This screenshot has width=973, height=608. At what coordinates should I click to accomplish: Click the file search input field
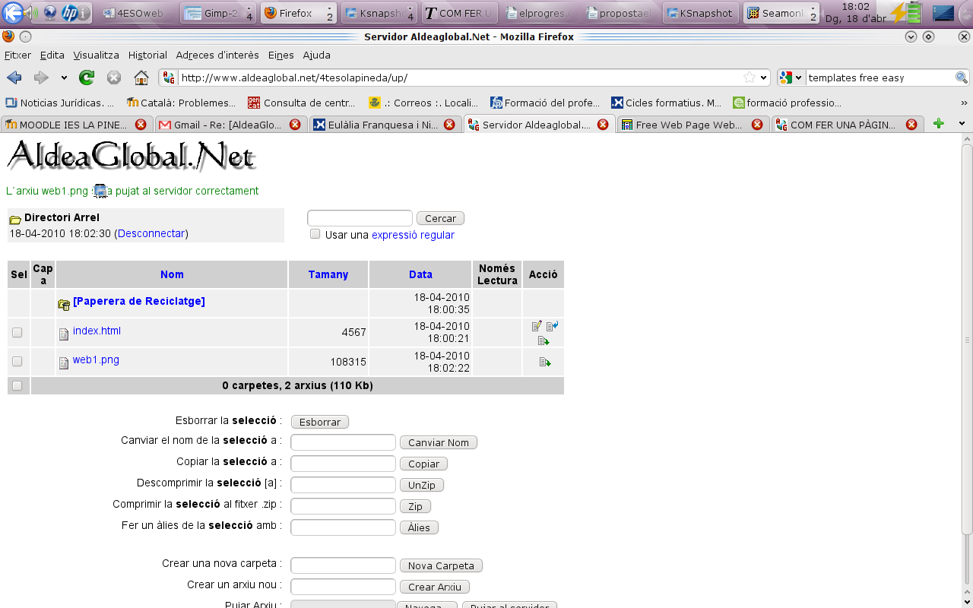click(x=360, y=218)
